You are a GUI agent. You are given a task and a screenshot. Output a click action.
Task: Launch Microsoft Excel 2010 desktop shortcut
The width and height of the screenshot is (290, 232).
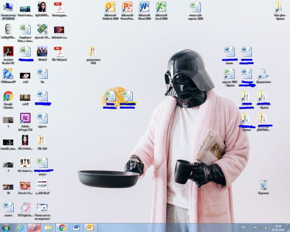pos(161,11)
